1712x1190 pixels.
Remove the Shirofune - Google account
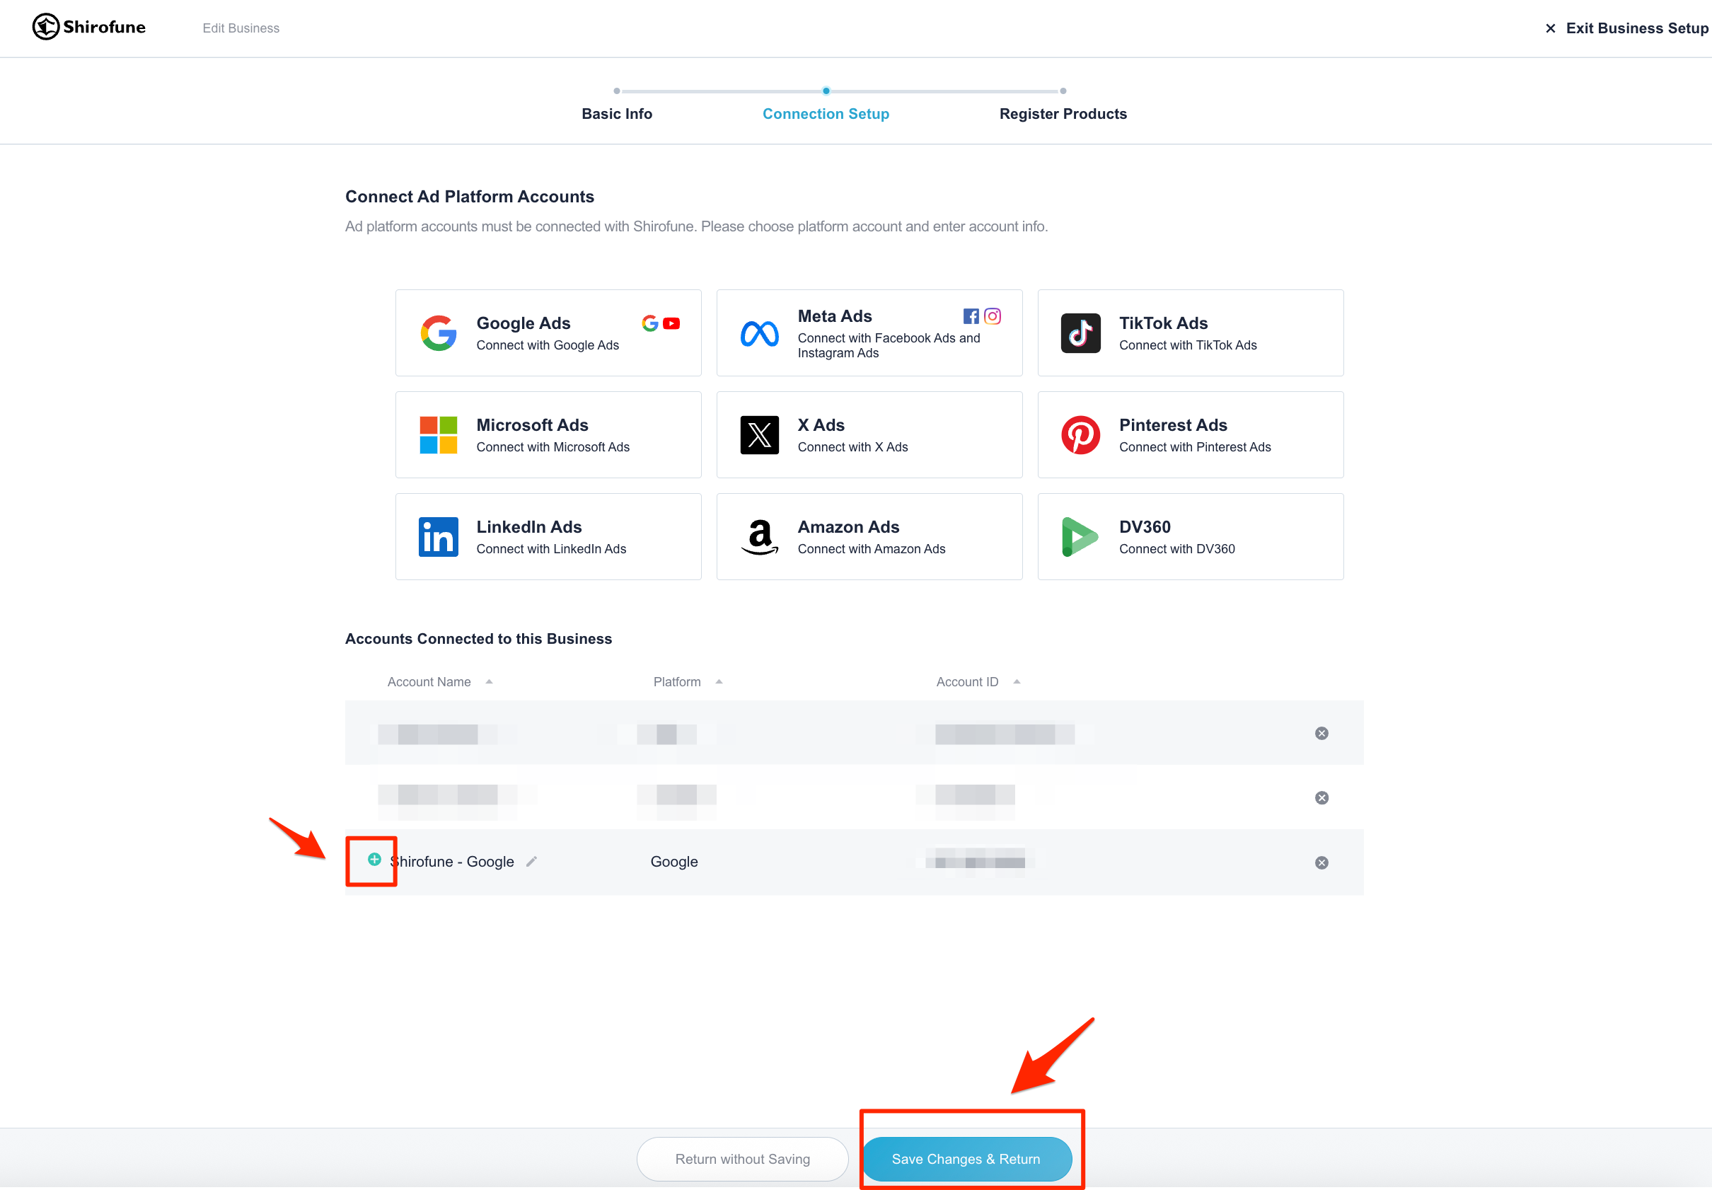pos(1321,863)
